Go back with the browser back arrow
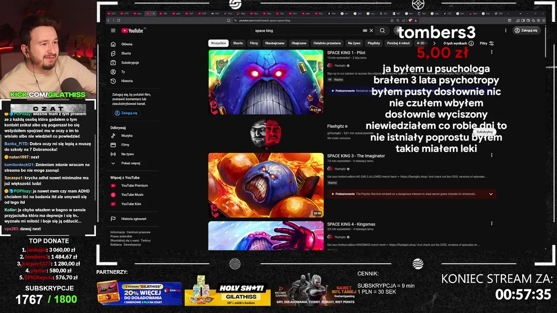Image resolution: width=557 pixels, height=313 pixels. tap(108, 20)
